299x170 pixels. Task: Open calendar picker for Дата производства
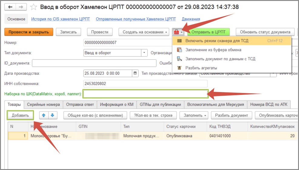click(x=135, y=73)
